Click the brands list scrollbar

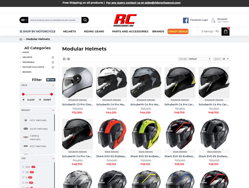(54, 123)
